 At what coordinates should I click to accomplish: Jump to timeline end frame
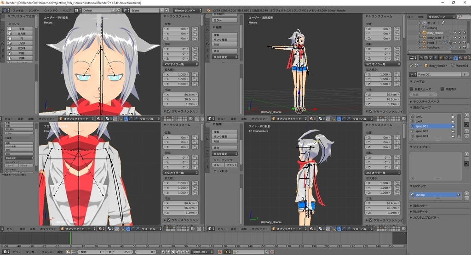[187, 252]
